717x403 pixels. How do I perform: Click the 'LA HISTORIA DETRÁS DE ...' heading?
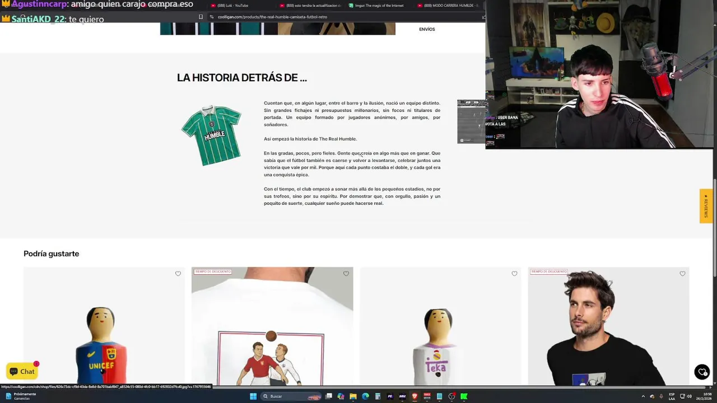pyautogui.click(x=242, y=78)
